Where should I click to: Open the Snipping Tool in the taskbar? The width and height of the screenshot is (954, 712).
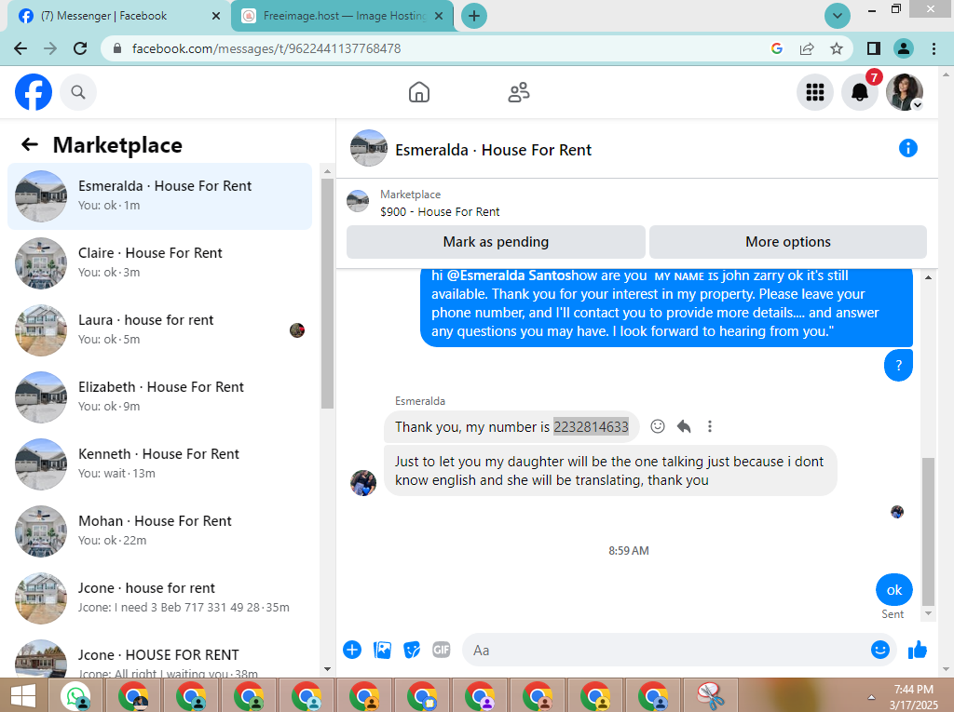tap(711, 696)
